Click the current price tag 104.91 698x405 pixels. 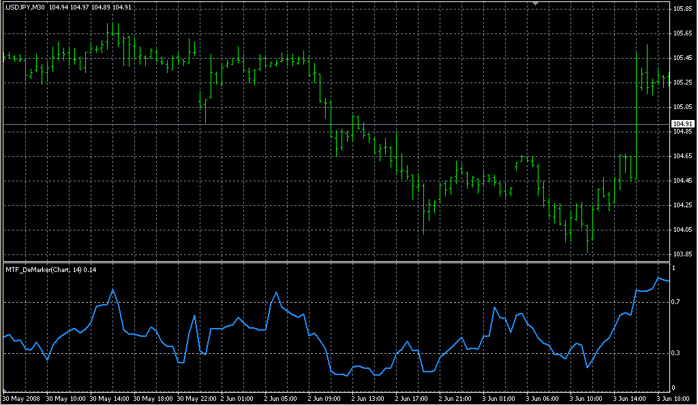pos(682,123)
